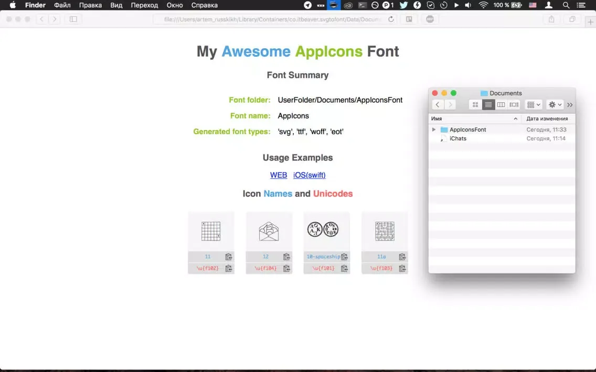596x372 pixels.
Task: Open the Safari share menu
Action: coord(551,19)
